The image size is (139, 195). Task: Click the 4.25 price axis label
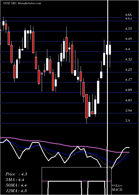[x=128, y=69]
